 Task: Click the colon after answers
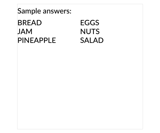click(70, 12)
